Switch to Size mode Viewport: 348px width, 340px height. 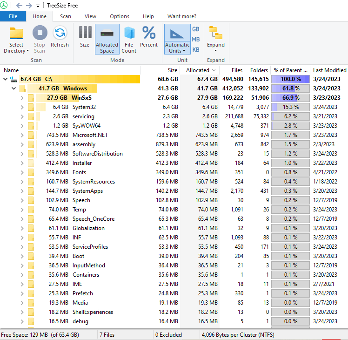click(85, 37)
